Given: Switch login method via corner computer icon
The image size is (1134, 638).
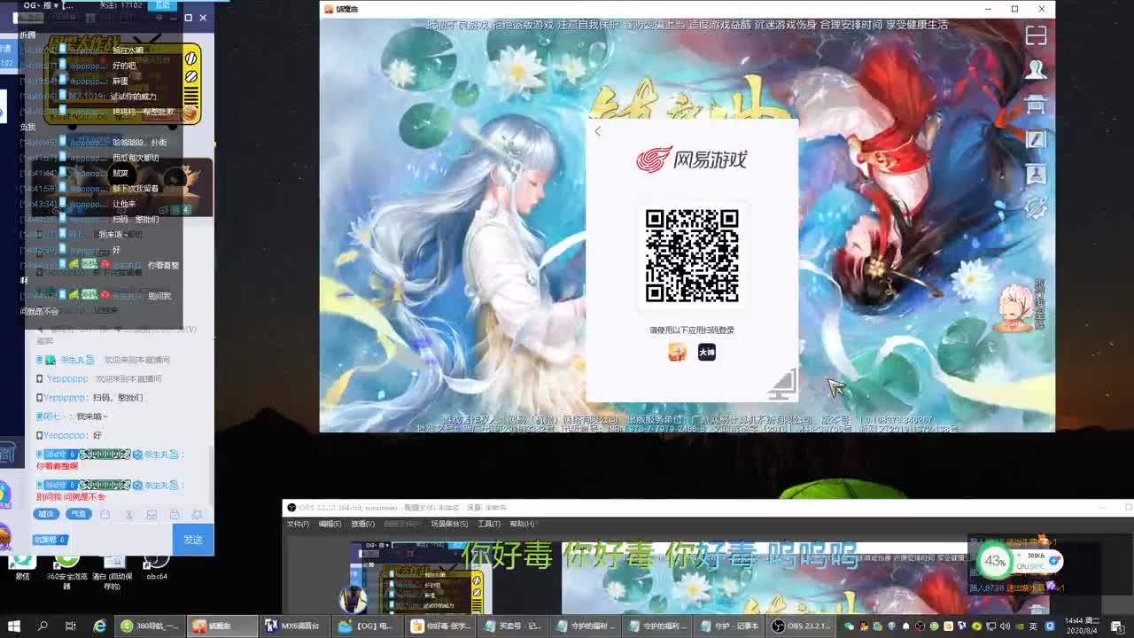Looking at the screenshot, I should (783, 384).
